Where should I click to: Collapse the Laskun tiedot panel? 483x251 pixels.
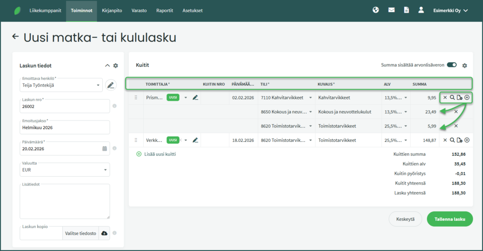(107, 66)
